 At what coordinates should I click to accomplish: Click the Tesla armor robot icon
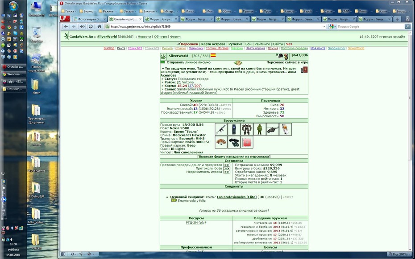247,129
